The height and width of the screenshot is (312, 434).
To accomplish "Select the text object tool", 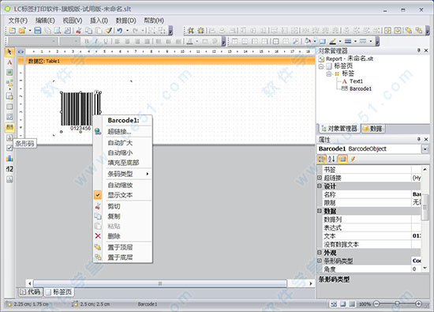I will pos(9,62).
